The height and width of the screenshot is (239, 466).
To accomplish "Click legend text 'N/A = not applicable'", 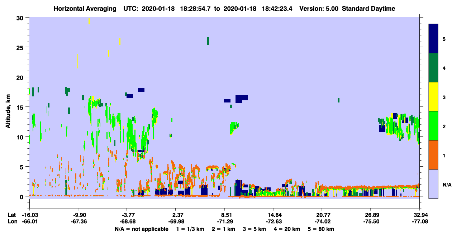I will [x=142, y=229].
